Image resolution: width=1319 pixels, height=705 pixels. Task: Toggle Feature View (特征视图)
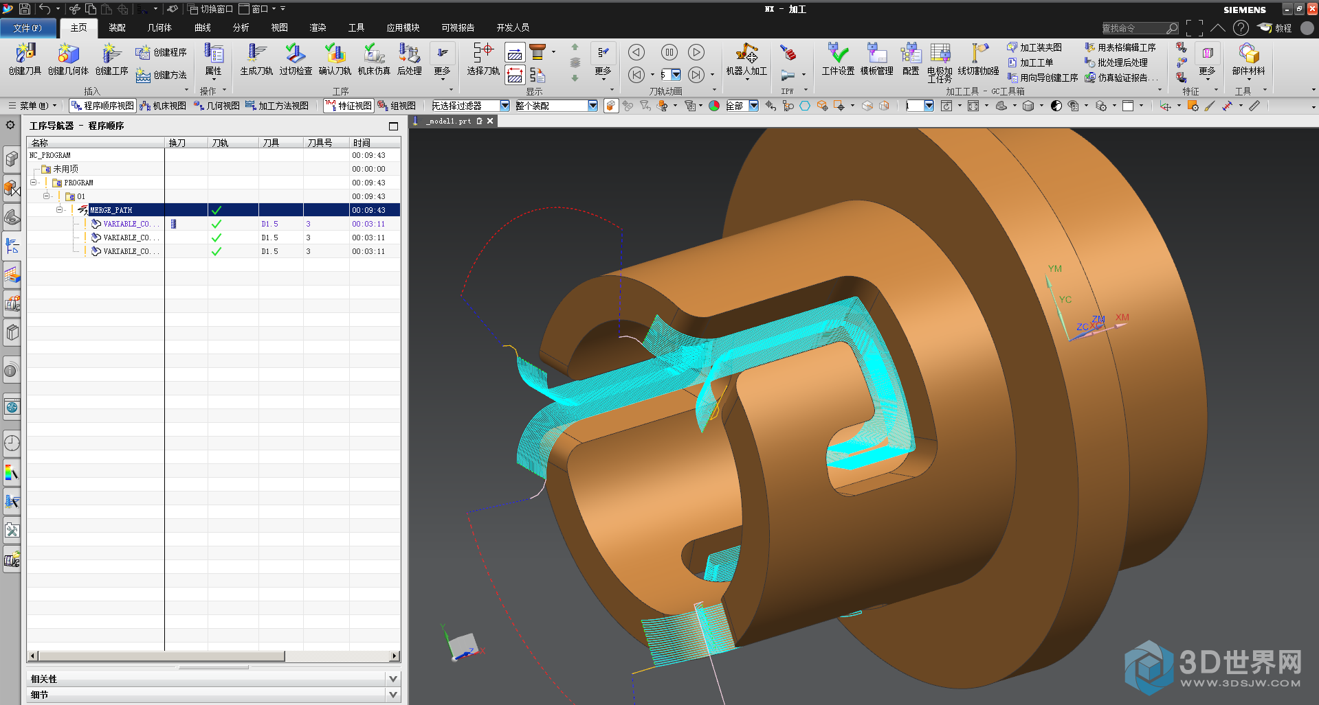[x=348, y=106]
